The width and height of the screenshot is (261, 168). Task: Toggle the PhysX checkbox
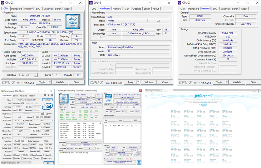(34, 158)
